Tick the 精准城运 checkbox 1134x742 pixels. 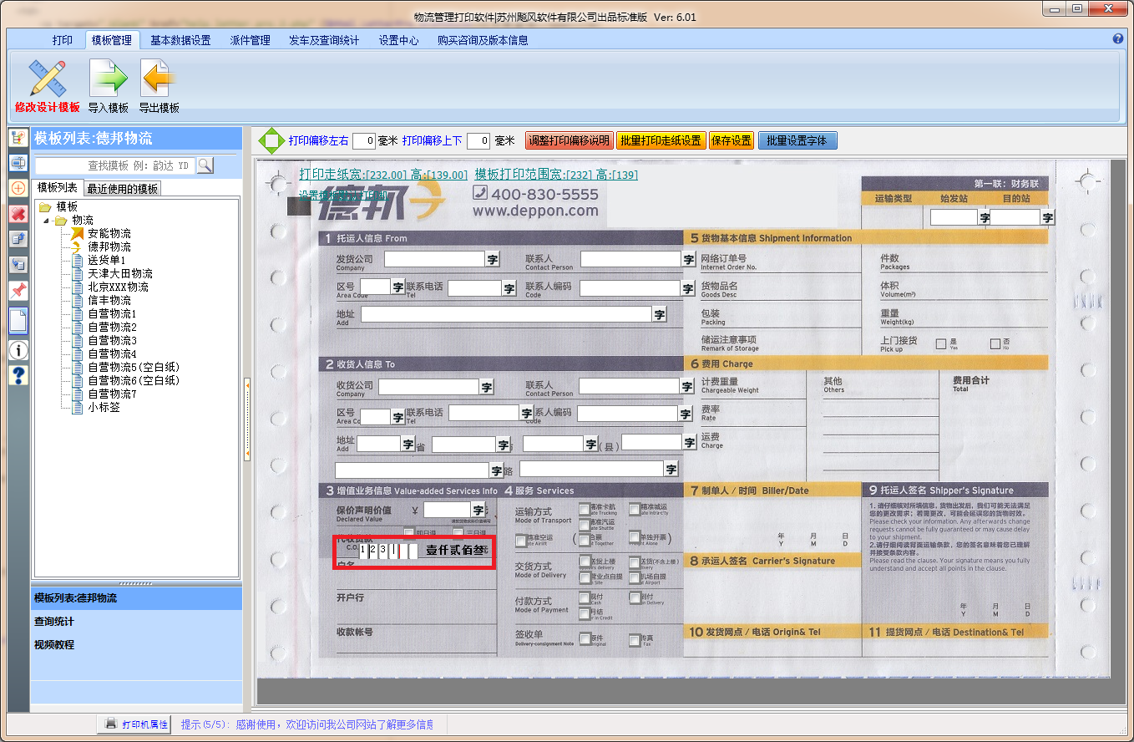(635, 508)
